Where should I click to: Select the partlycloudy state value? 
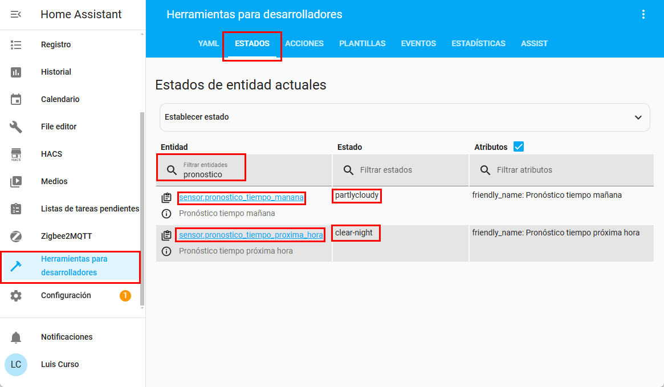coord(357,195)
